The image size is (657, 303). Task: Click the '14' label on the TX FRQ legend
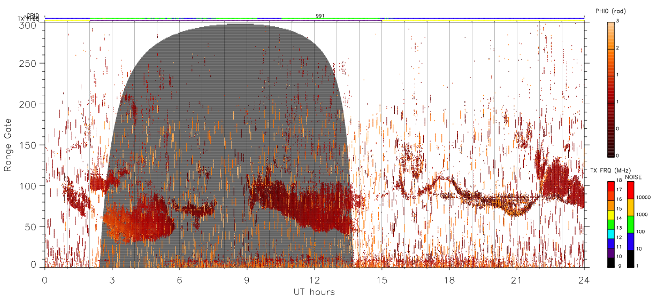point(620,218)
